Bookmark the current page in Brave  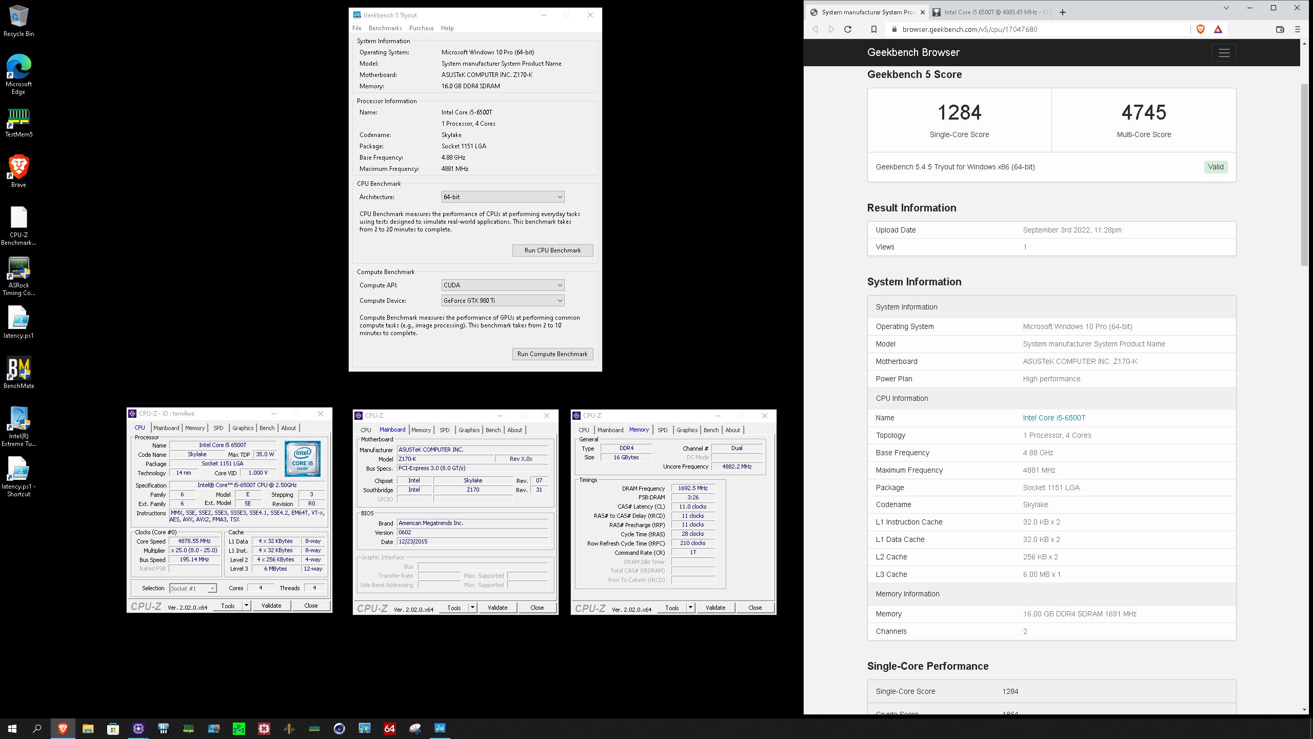(874, 29)
